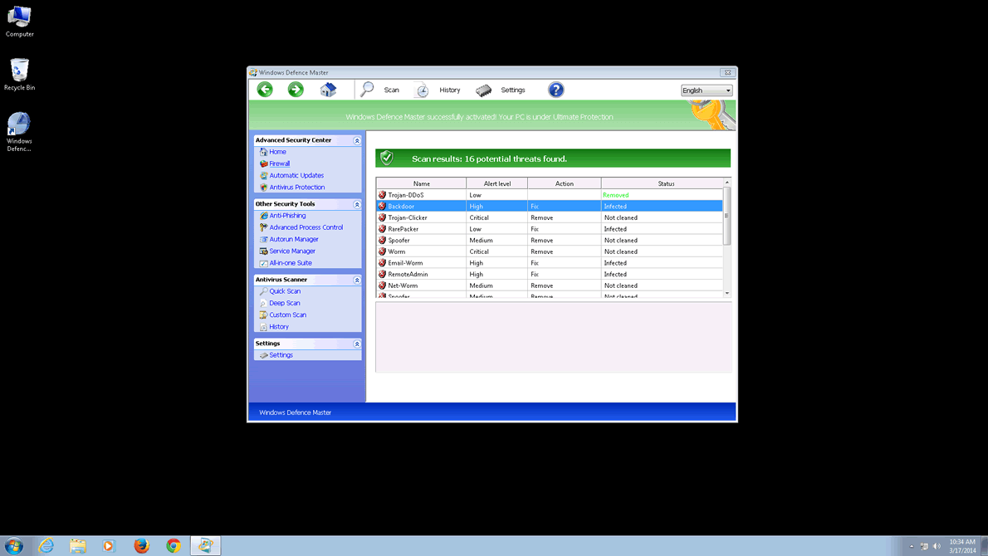Screen dimensions: 988x556
Task: Open the Firewall link in sidebar
Action: tap(279, 163)
